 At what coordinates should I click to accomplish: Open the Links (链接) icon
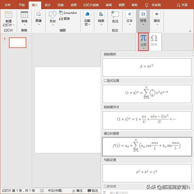101,14
